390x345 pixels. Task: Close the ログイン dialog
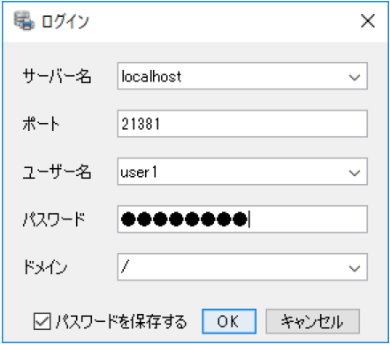(x=368, y=21)
